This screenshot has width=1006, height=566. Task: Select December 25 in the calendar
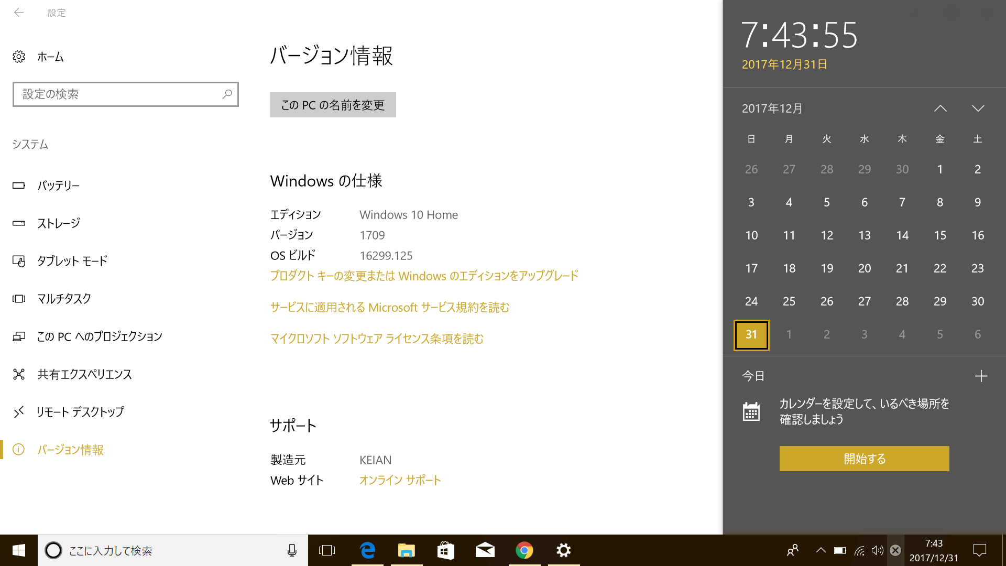(x=789, y=301)
